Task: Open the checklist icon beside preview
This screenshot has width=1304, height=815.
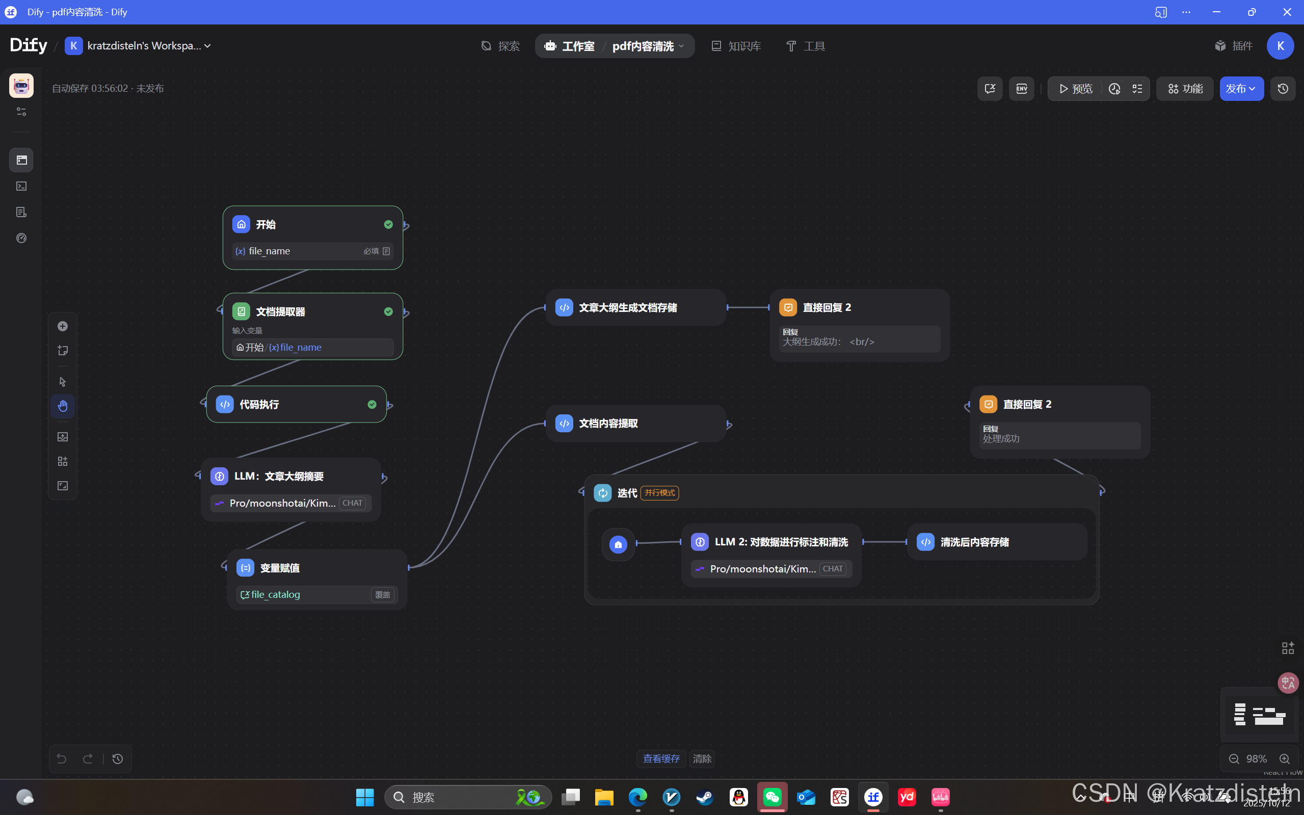Action: pos(1137,89)
